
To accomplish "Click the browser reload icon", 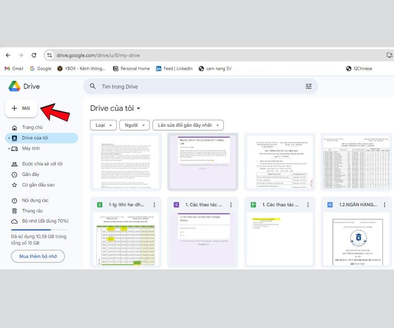I will 34,55.
